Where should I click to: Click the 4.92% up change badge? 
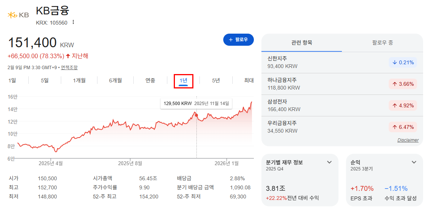(403, 105)
